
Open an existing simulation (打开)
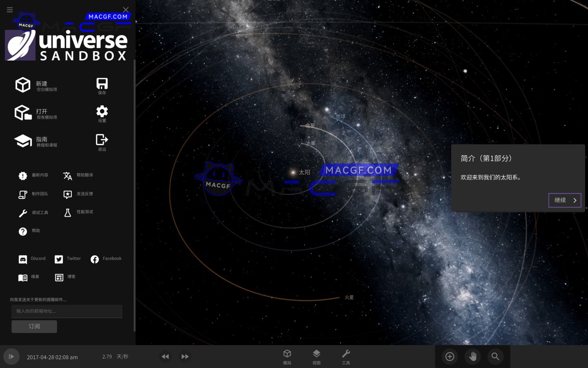point(23,112)
